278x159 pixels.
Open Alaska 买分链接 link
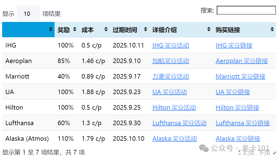(x=238, y=138)
